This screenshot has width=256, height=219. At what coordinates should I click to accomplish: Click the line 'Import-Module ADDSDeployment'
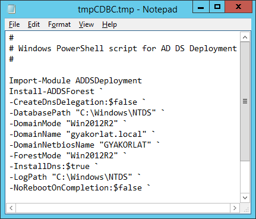click(75, 80)
